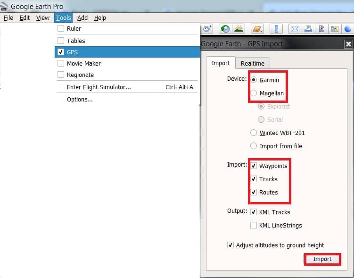
Task: Show historical imagery clock icon
Action: click(x=225, y=29)
